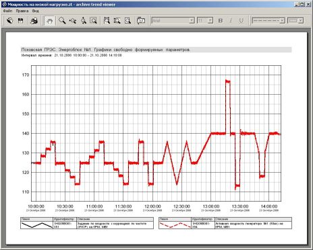Click the save floppy disk icon

click(21, 21)
